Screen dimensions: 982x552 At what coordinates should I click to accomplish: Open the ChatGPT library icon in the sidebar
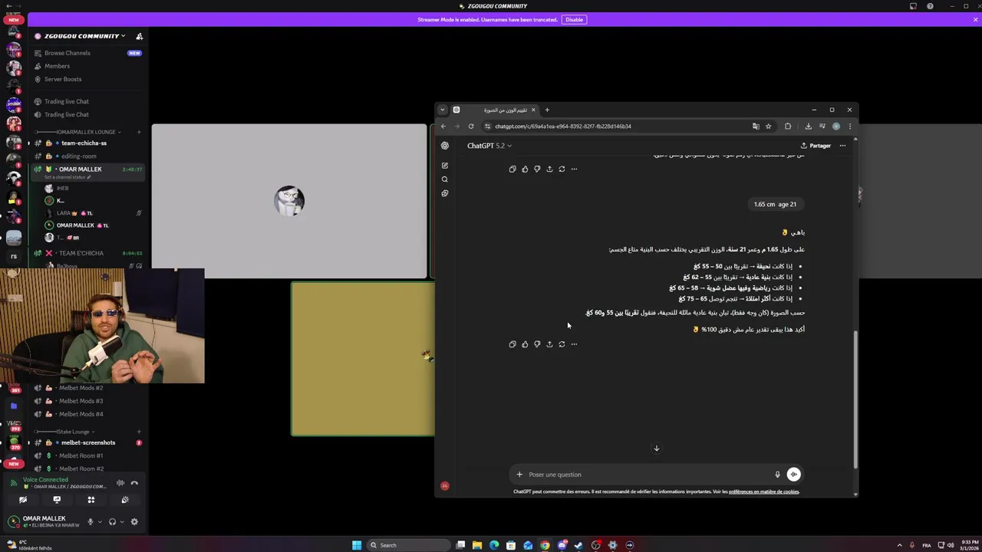coord(445,193)
